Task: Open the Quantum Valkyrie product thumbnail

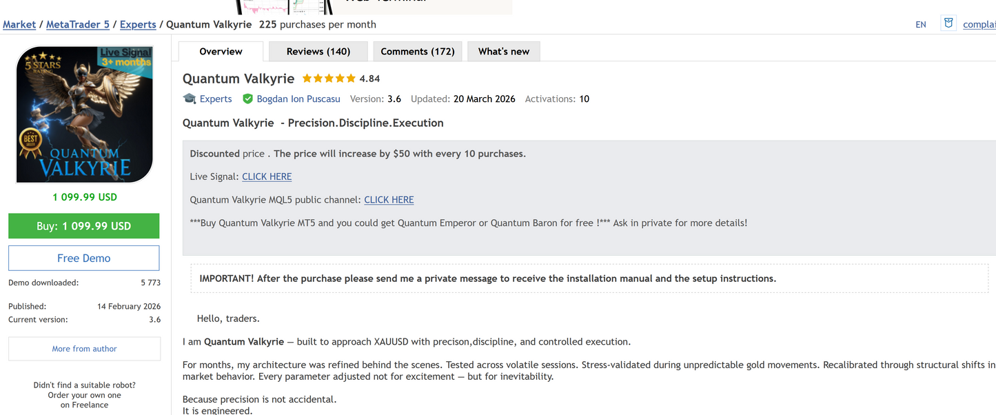Action: [x=84, y=114]
